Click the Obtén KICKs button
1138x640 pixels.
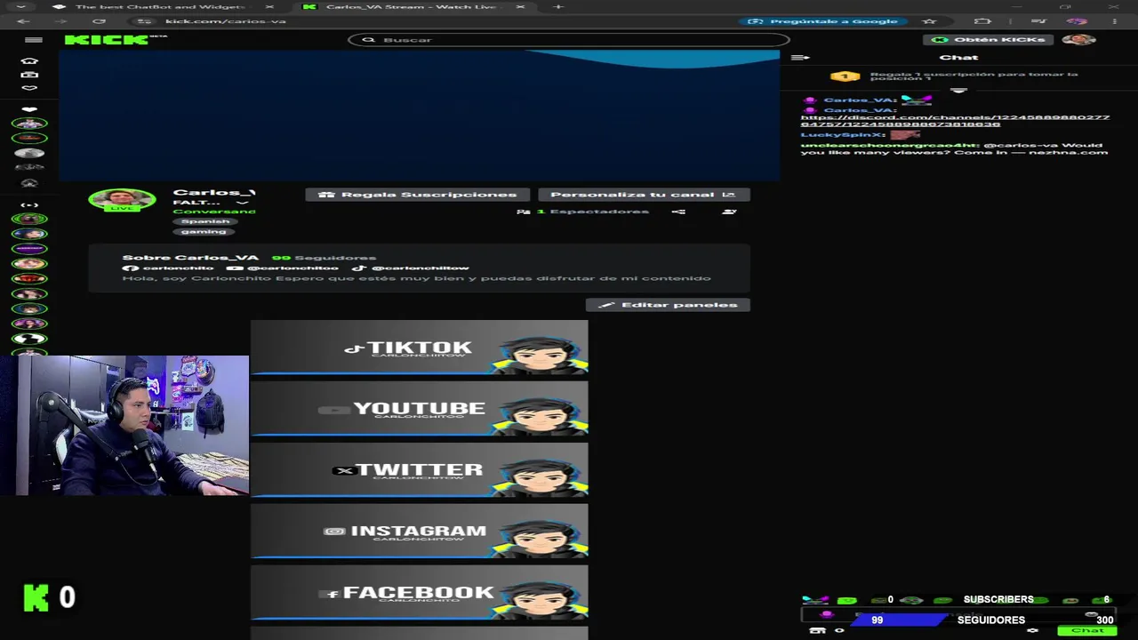[x=988, y=39]
